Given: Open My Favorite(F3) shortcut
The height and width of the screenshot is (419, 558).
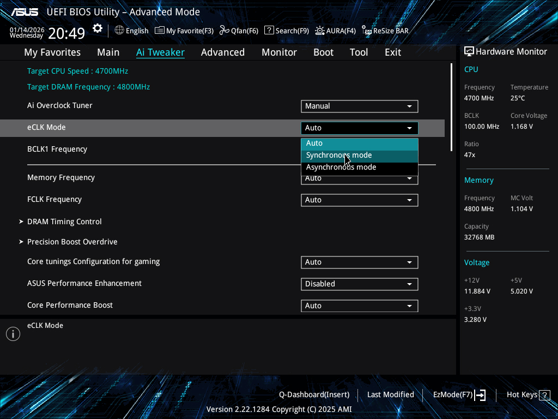Looking at the screenshot, I should click(184, 31).
